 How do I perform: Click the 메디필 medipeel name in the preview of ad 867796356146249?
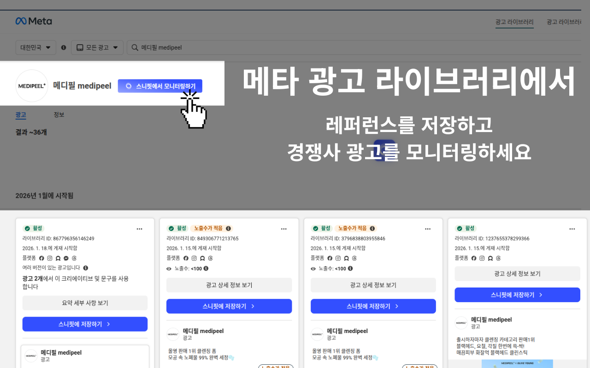coord(61,353)
